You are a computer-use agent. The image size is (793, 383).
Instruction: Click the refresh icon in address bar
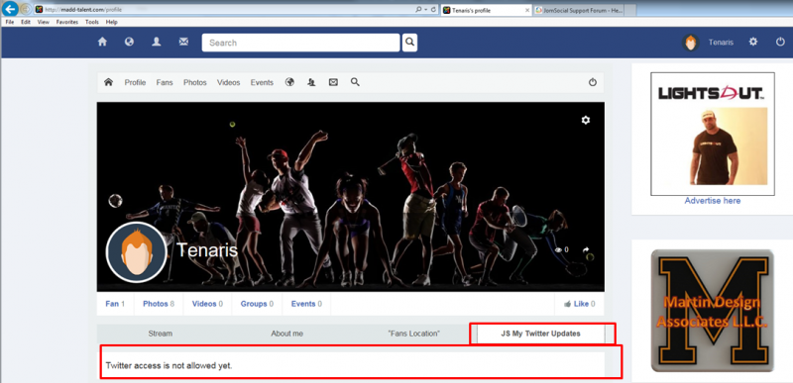433,10
